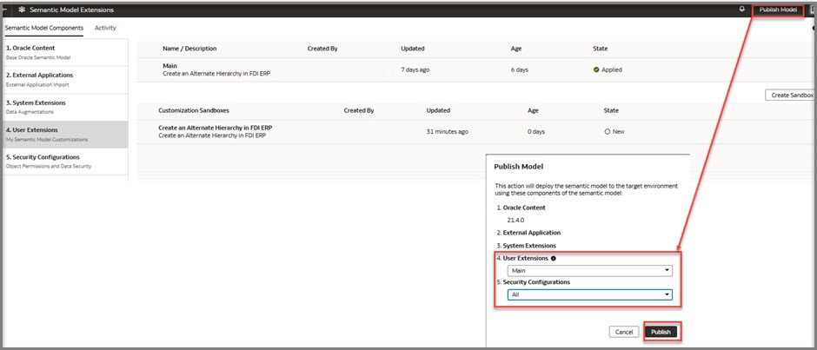
Task: Click the Updated header in Main table
Action: [413, 49]
